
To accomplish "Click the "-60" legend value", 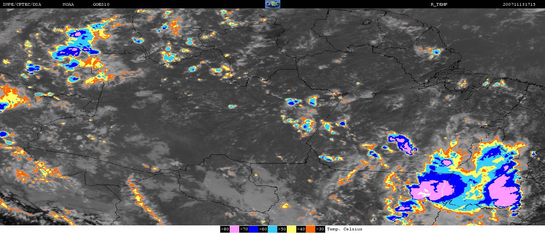I will pos(263,229).
